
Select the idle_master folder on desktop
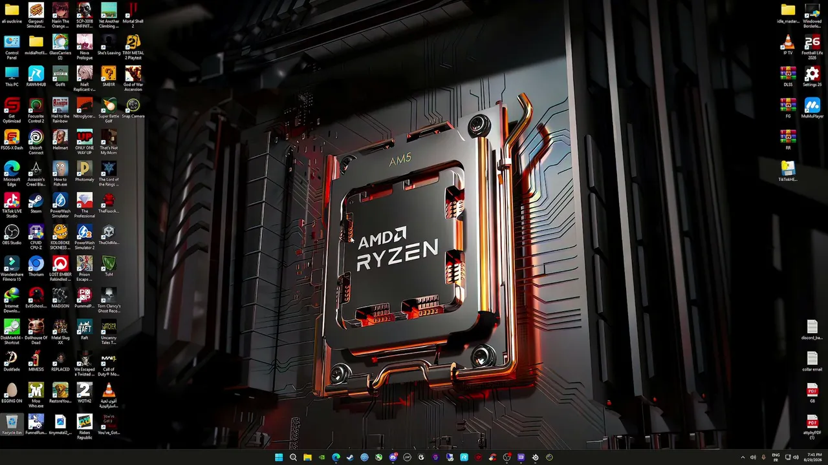pyautogui.click(x=788, y=13)
